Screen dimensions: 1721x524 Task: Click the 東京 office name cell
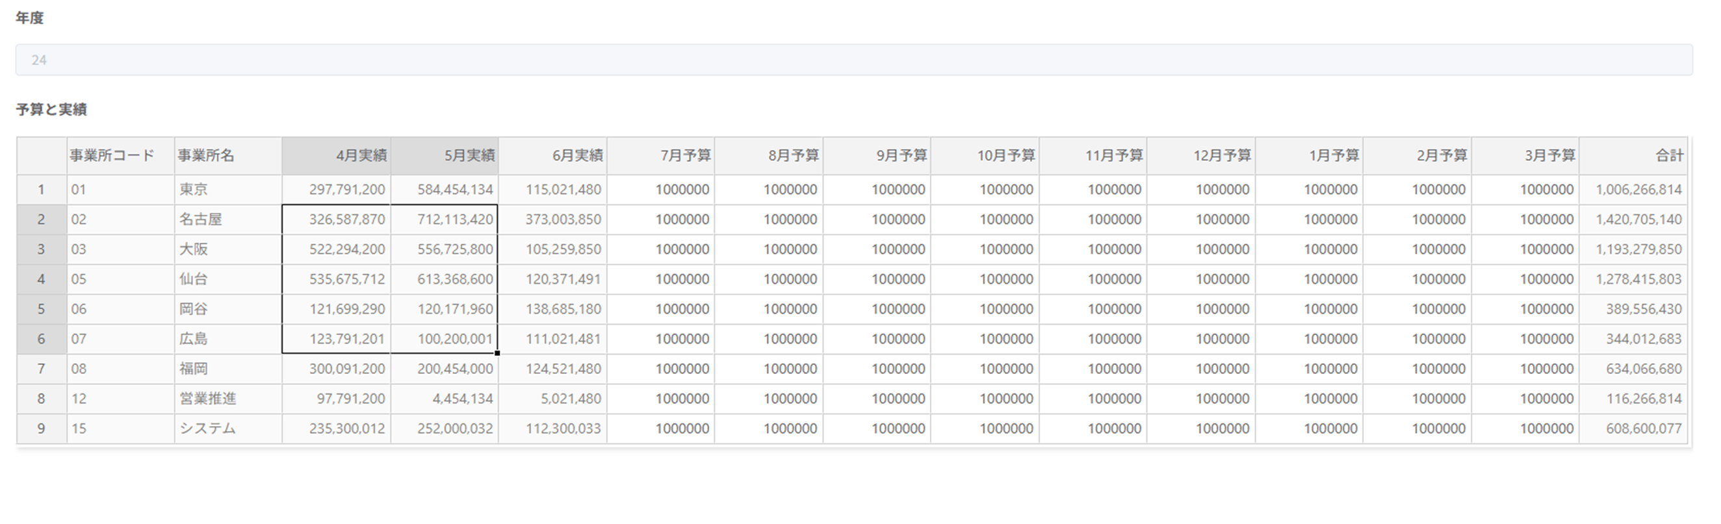[228, 190]
